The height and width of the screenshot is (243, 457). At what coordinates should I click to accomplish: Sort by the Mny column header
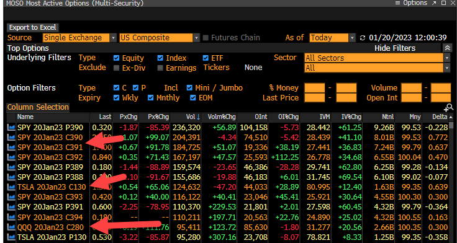click(408, 117)
